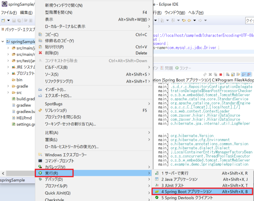Toggle Show Console on Standard Out icon

243,74
